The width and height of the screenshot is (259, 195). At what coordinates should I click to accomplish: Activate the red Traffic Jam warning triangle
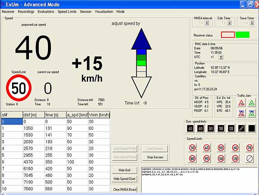[x=240, y=102]
